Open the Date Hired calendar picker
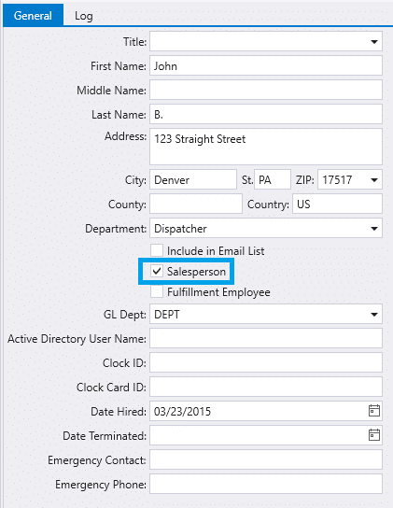 point(374,411)
